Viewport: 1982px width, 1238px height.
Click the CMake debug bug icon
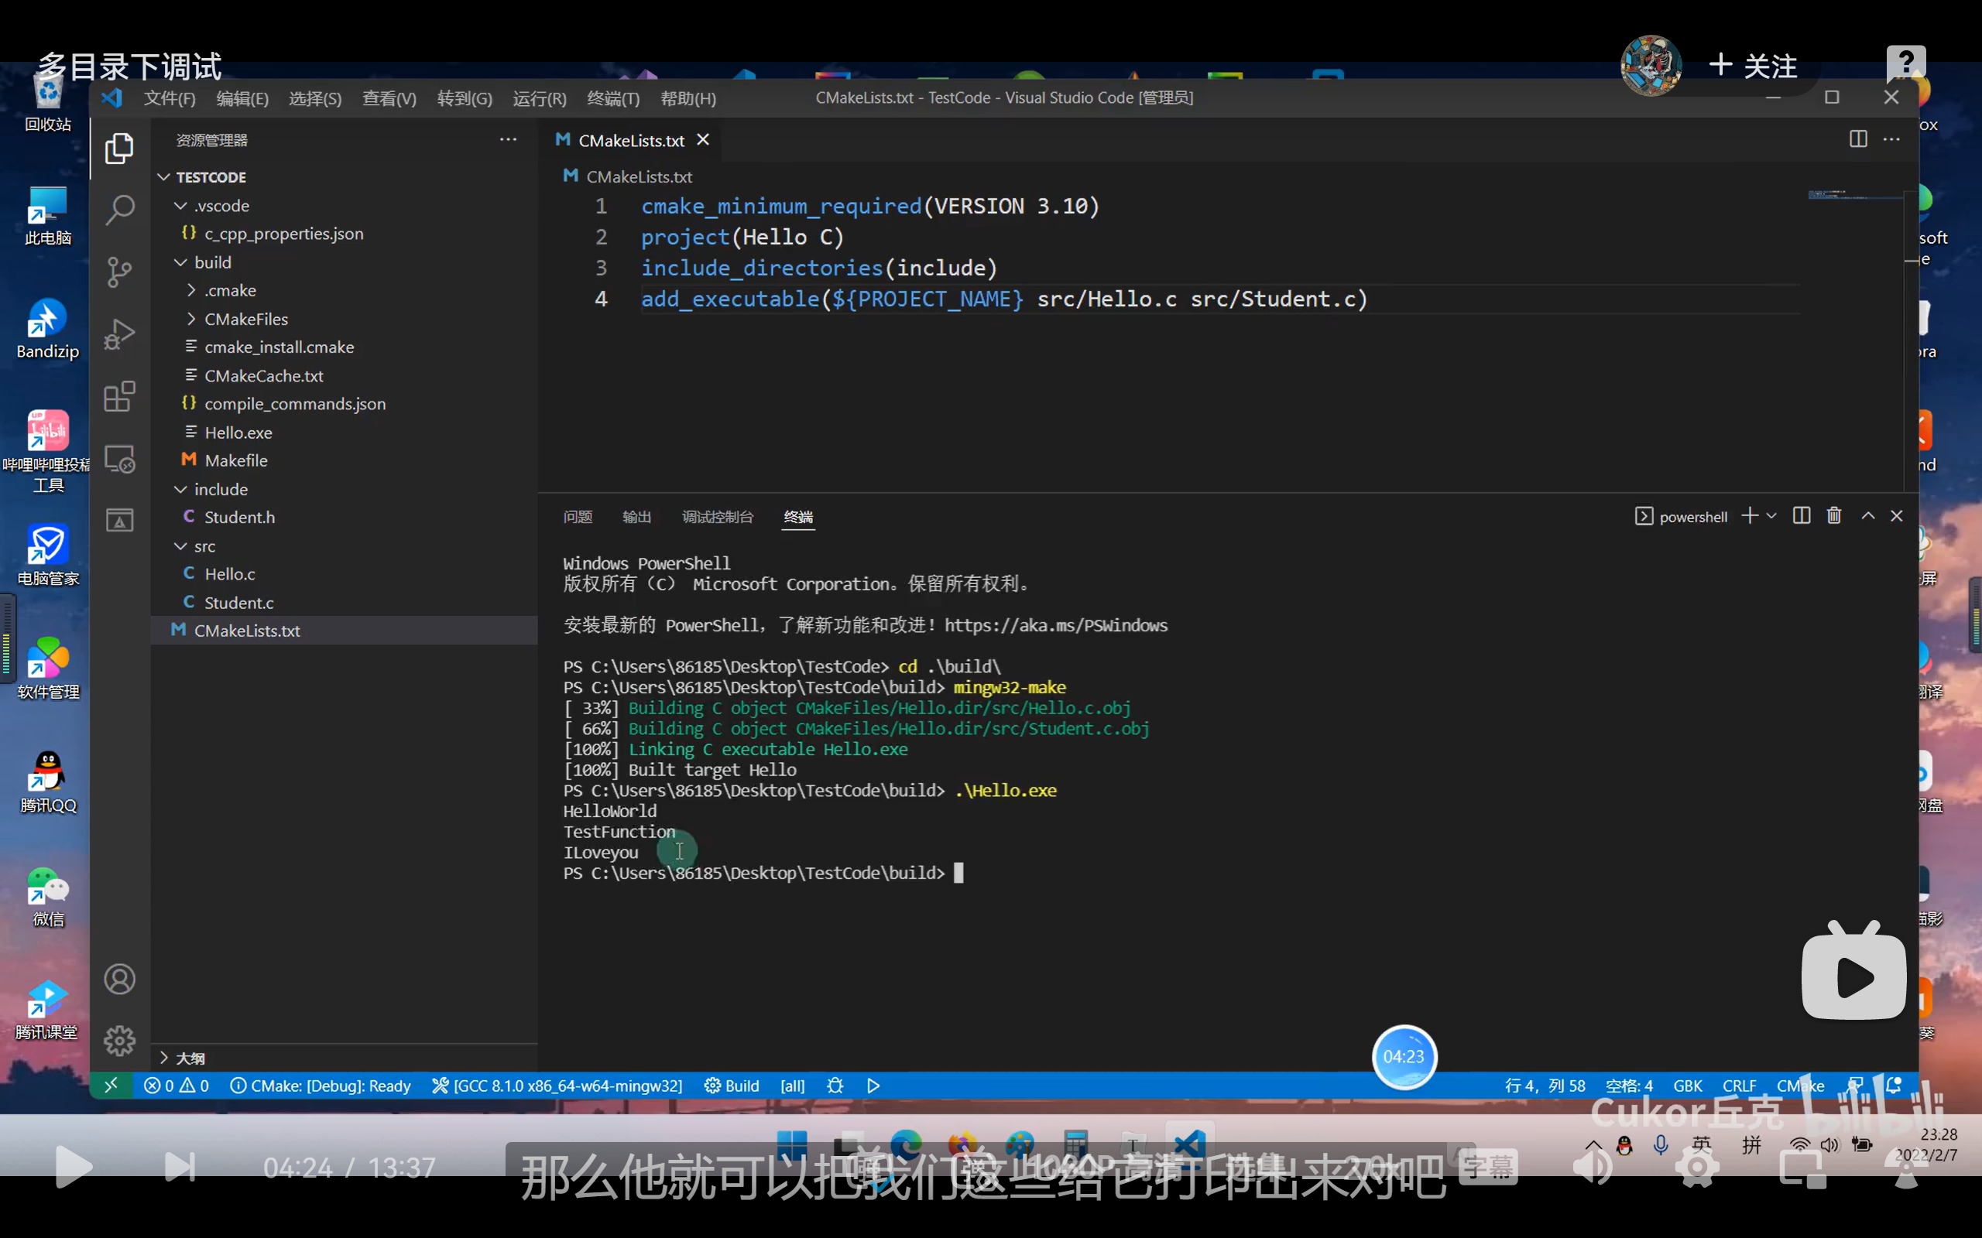(x=835, y=1086)
